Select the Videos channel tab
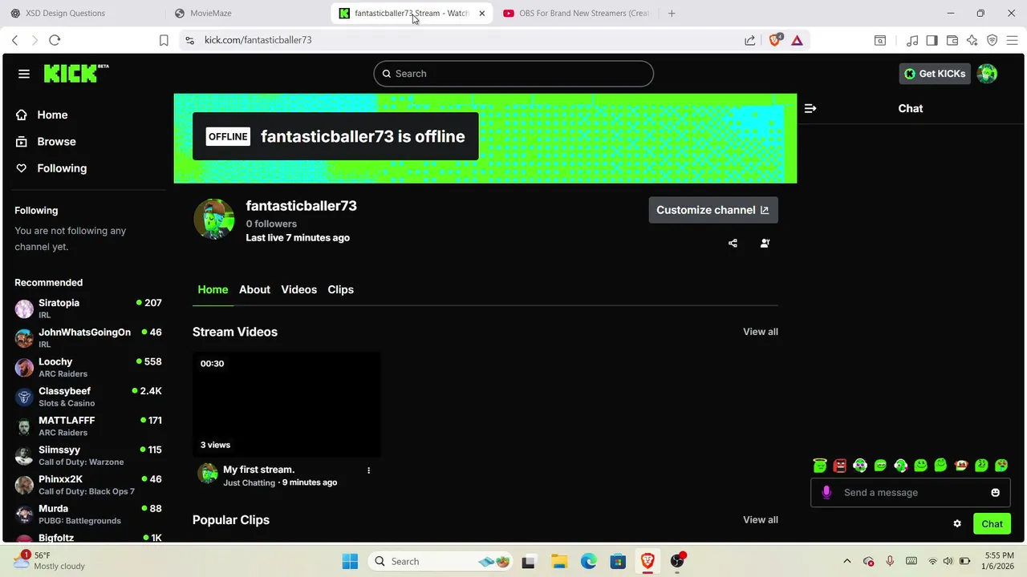 click(x=298, y=289)
